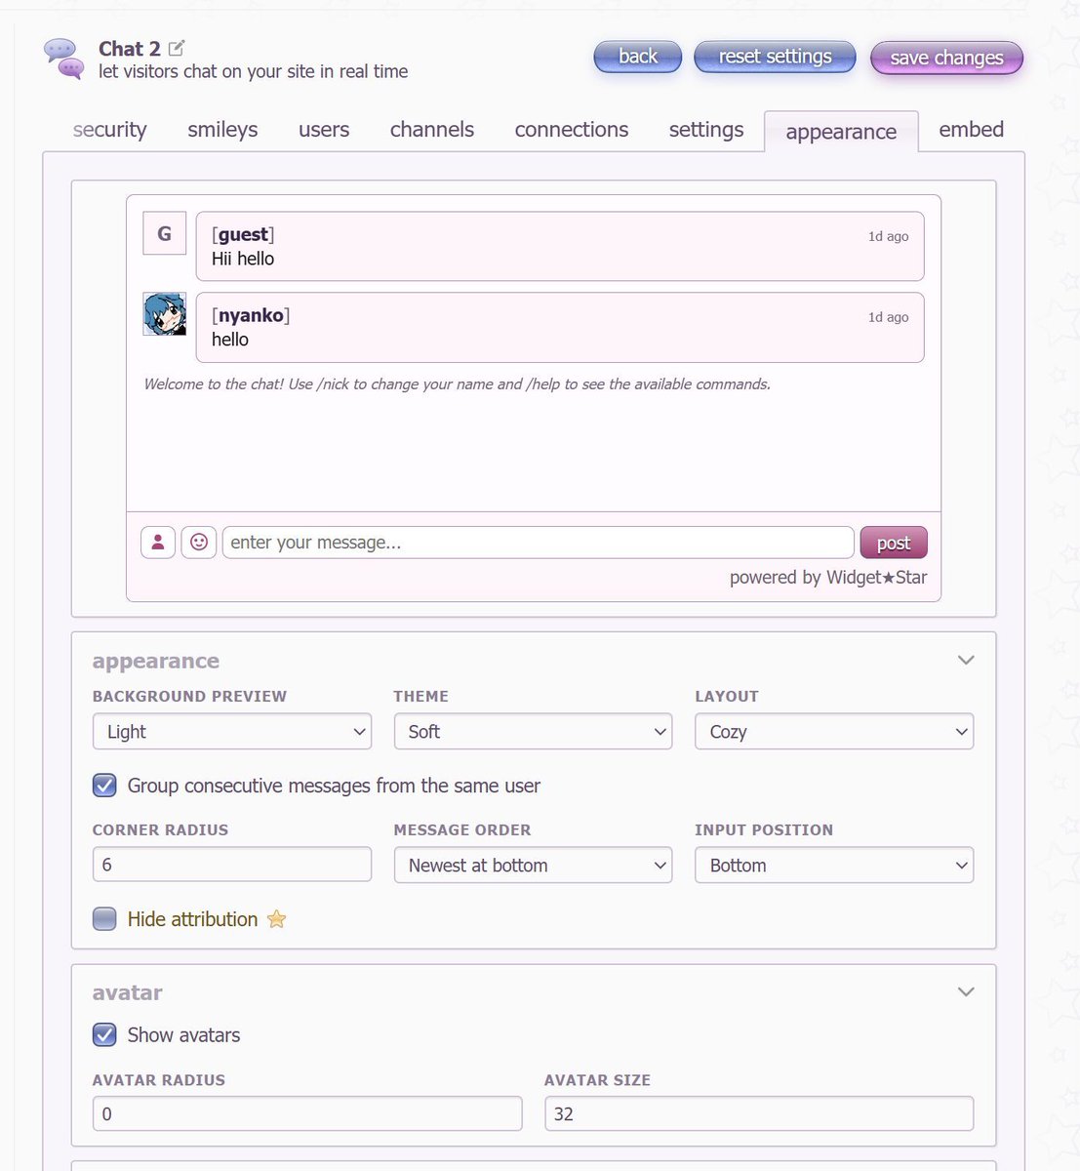
Task: Click the 'appearance' section heading
Action: click(156, 662)
